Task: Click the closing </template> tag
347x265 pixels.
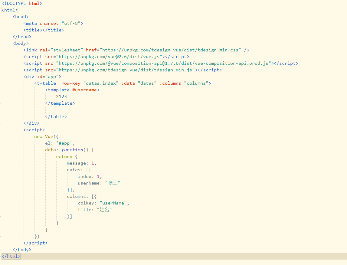Action: pos(60,103)
